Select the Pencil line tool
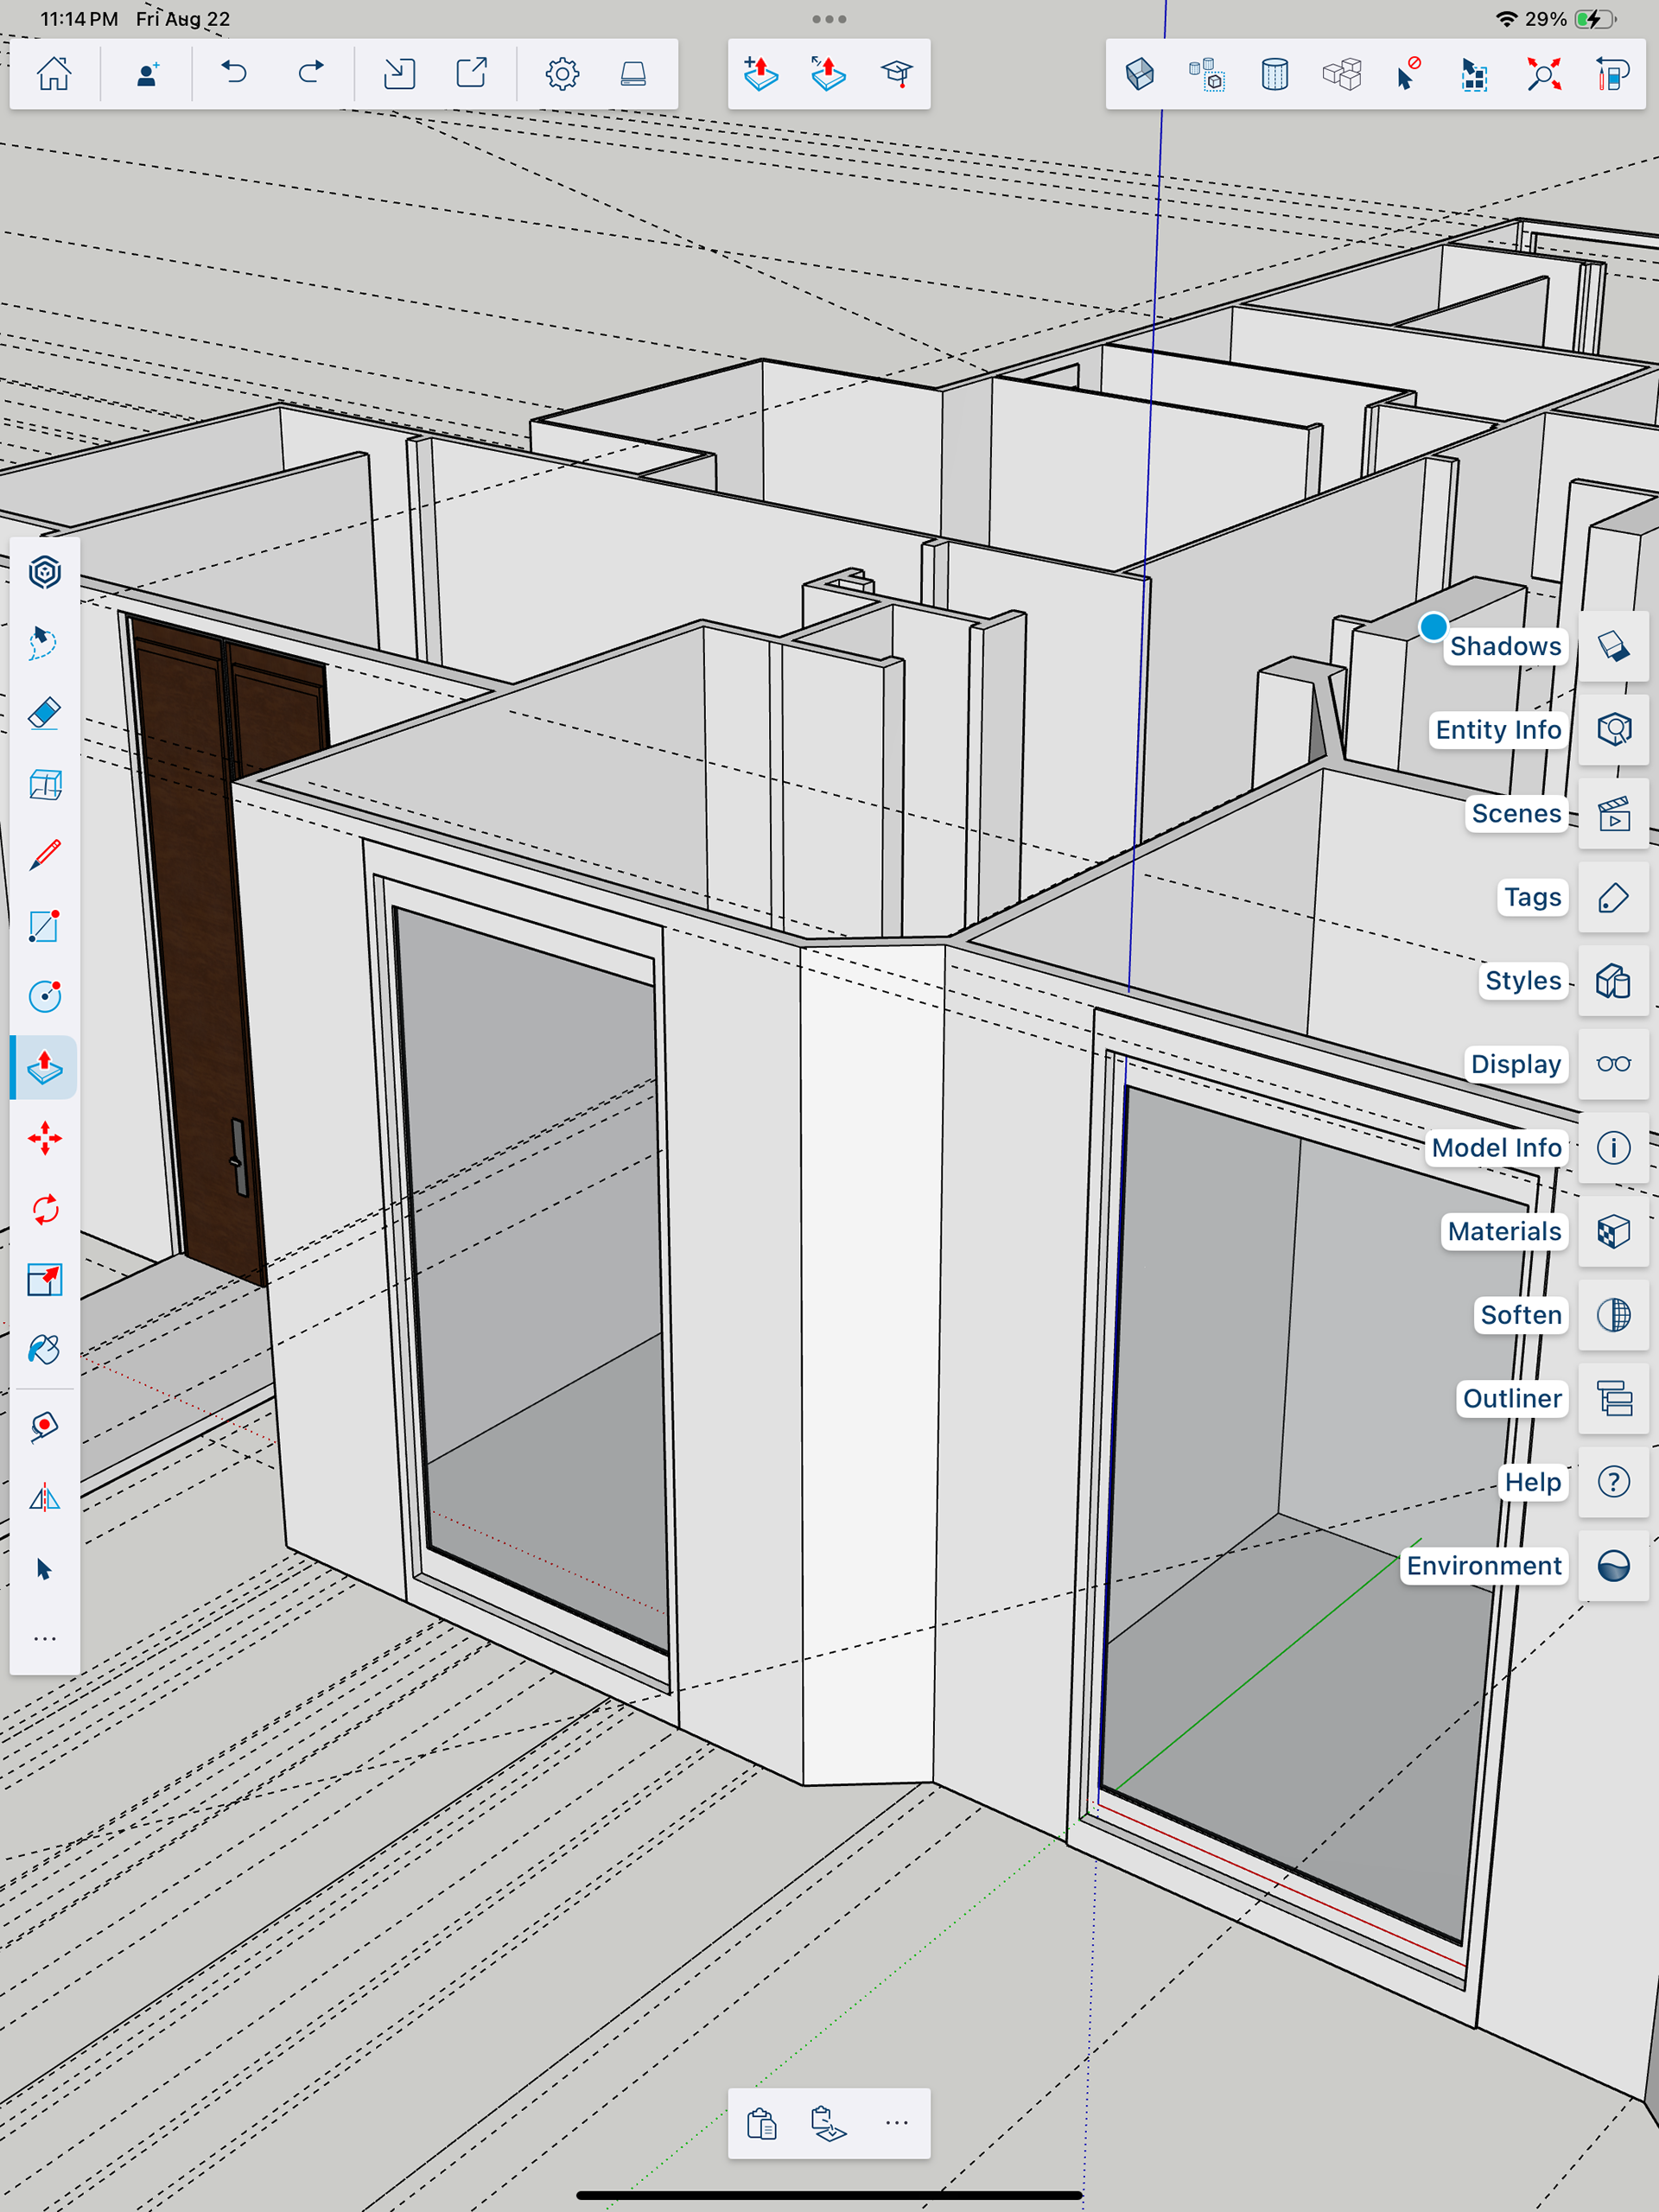The height and width of the screenshot is (2212, 1659). click(x=44, y=855)
